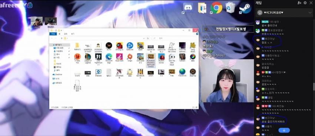Viewport: 315px width, 136px height.
Task: Open the League of Legends shortcut
Action: pyautogui.click(x=88, y=58)
